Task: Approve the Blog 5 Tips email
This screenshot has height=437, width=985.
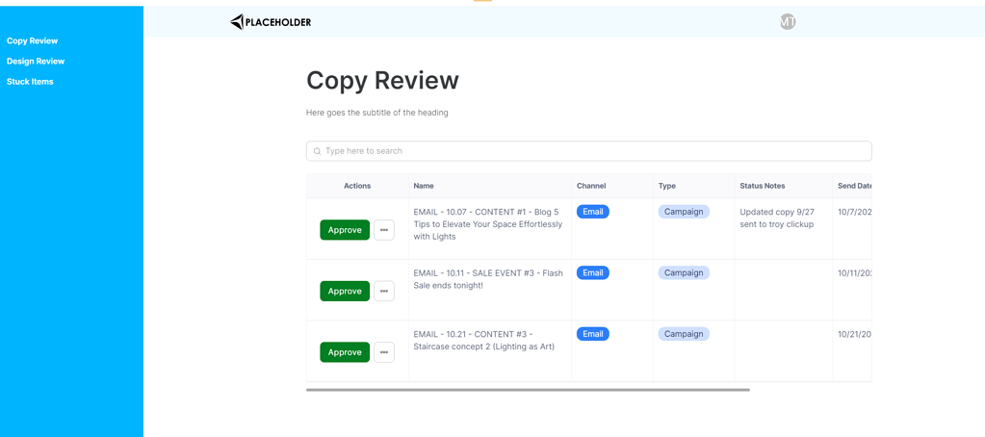Action: pos(345,230)
